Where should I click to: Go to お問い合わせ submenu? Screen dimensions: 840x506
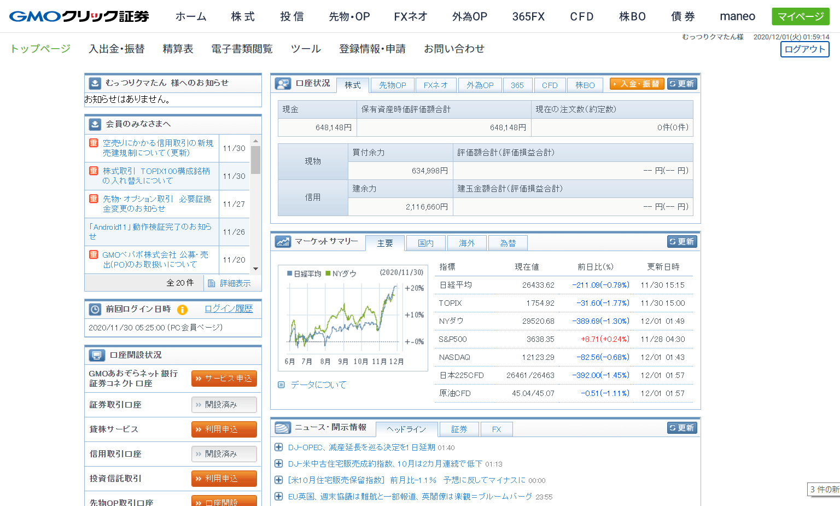(x=454, y=49)
